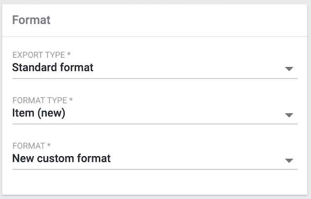Click the underline beneath "Standard format"

tap(155, 78)
